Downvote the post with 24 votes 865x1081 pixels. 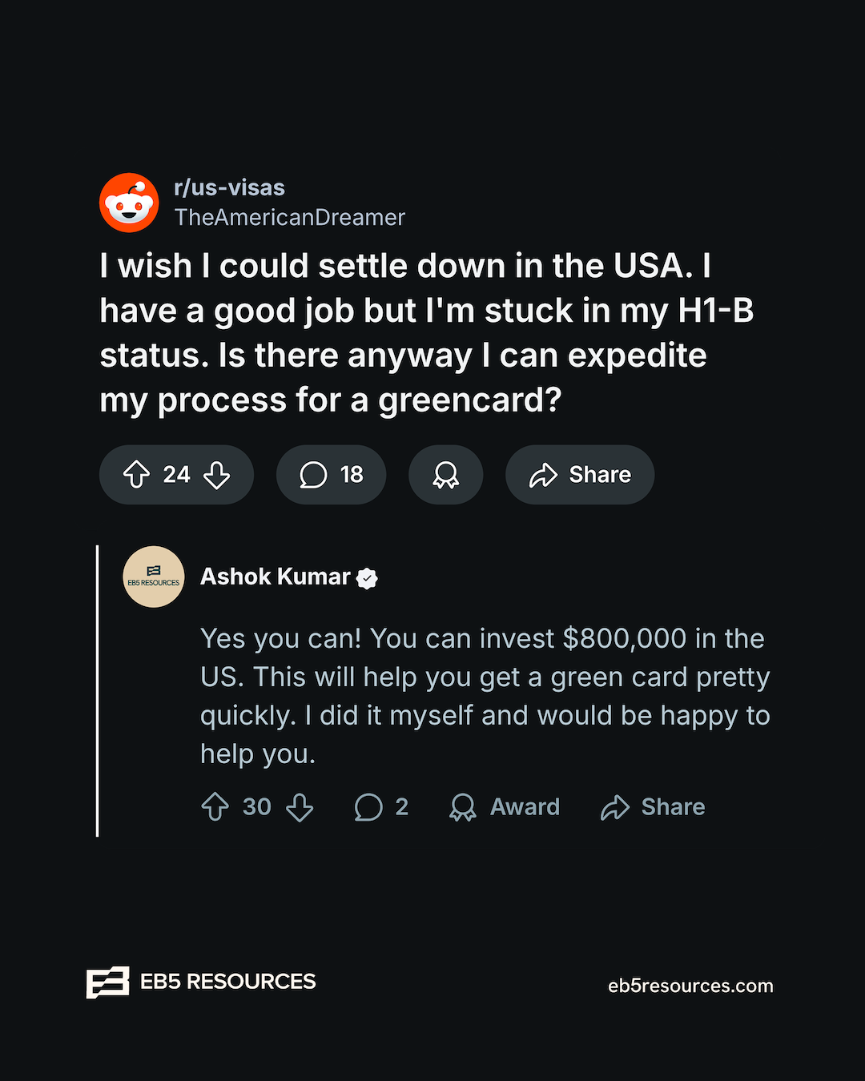coord(217,474)
